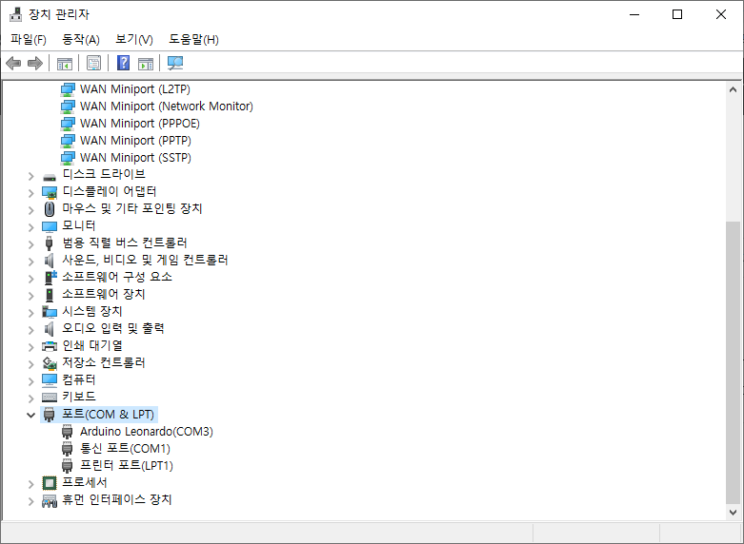Select the 휴먼 인터페이스 장치 icon
This screenshot has width=744, height=544.
tap(50, 500)
